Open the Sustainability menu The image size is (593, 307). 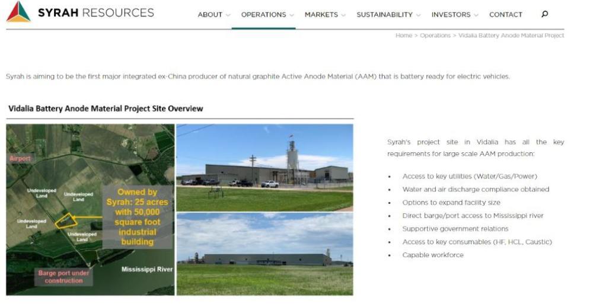384,15
